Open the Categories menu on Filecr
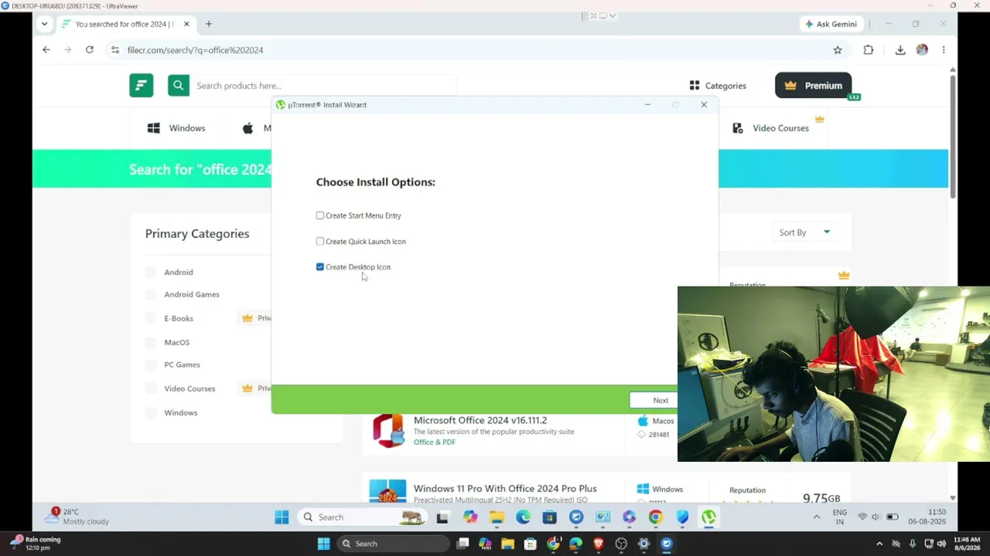Image resolution: width=990 pixels, height=556 pixels. (718, 86)
